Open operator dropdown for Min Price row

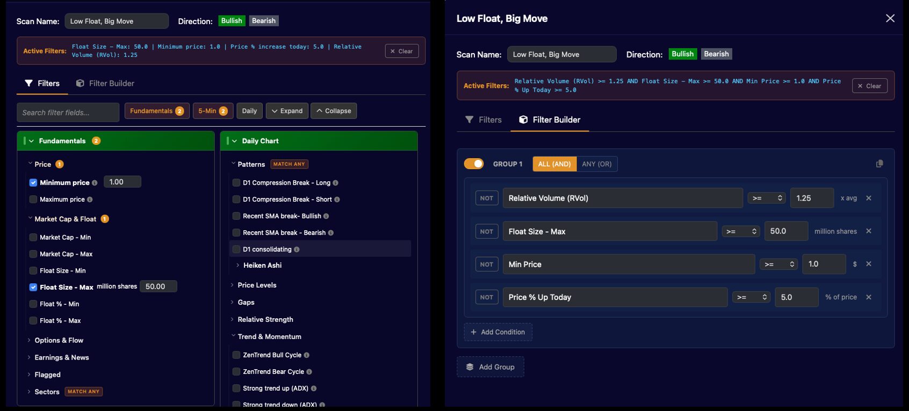click(778, 264)
